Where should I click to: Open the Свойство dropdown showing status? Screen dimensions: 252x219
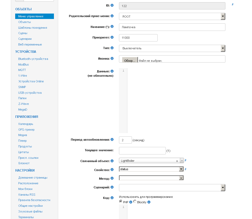tap(181, 169)
